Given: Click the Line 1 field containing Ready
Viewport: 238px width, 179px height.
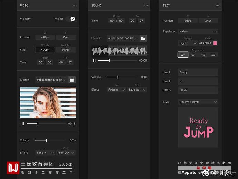Looking at the screenshot, I should [x=198, y=72].
